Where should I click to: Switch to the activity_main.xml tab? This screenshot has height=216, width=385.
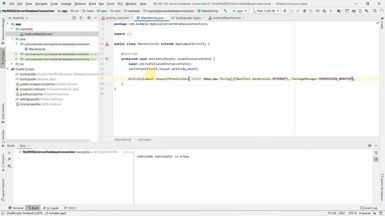click(x=117, y=18)
